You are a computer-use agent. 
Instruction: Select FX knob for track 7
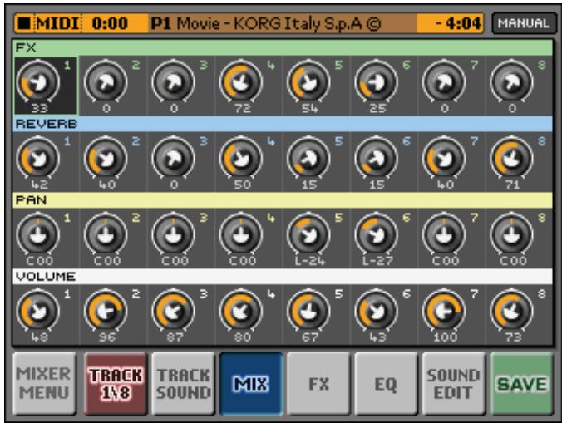tap(444, 82)
